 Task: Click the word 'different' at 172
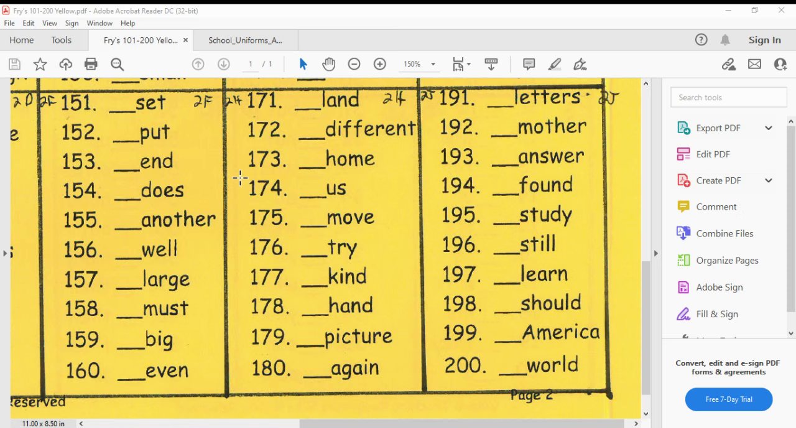pos(370,129)
